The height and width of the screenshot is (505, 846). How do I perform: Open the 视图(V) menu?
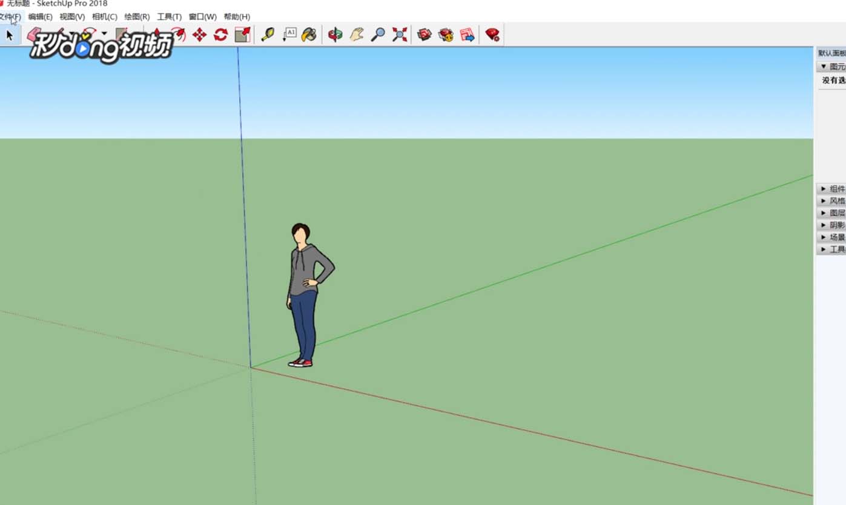[x=72, y=17]
